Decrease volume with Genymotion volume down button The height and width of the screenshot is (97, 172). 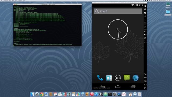point(145,35)
